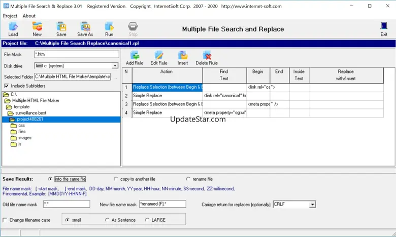This screenshot has height=237, width=396.
Task: Click the Begin column header
Action: (x=258, y=75)
